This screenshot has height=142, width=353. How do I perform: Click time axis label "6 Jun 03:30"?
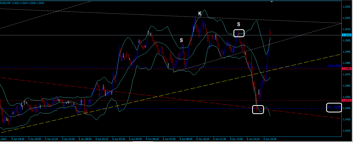coord(119,139)
